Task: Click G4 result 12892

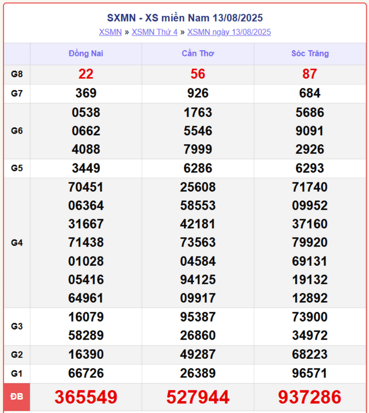Action: click(x=310, y=298)
